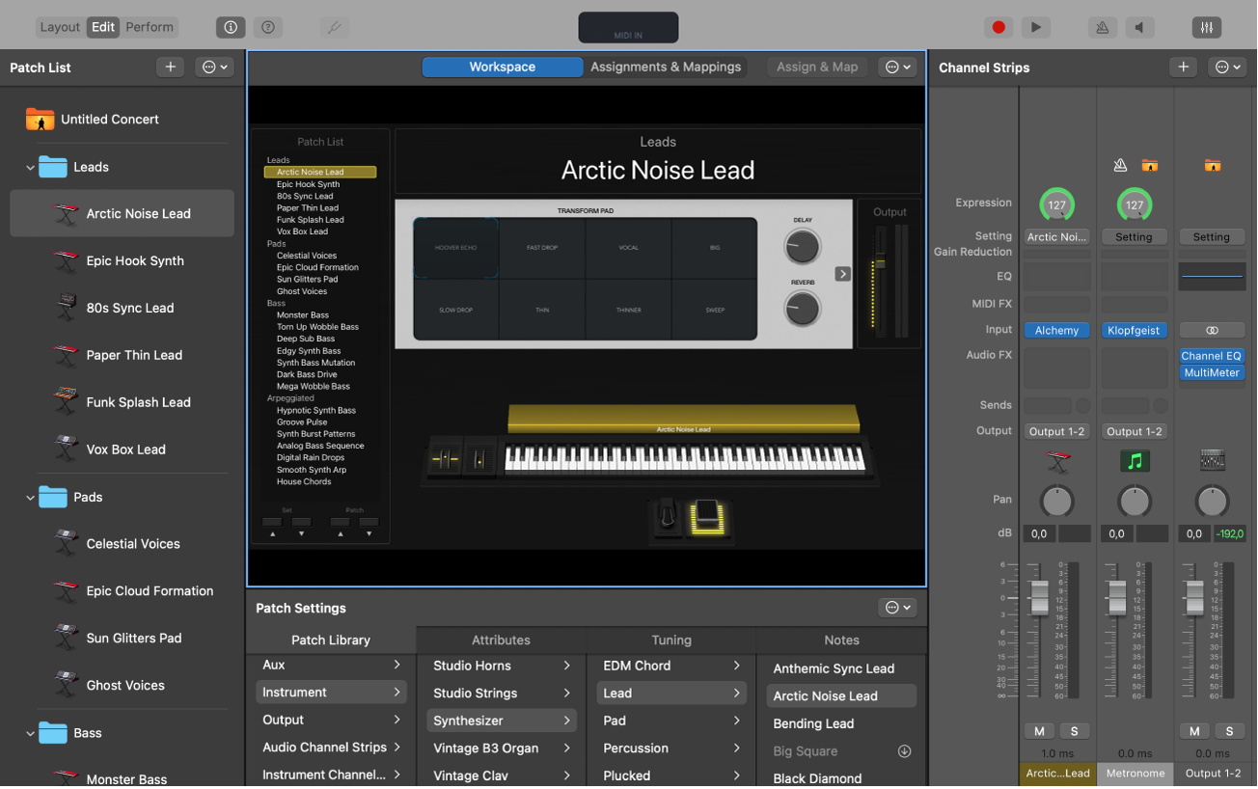Click the info inspector icon
This screenshot has width=1258, height=789.
point(231,27)
